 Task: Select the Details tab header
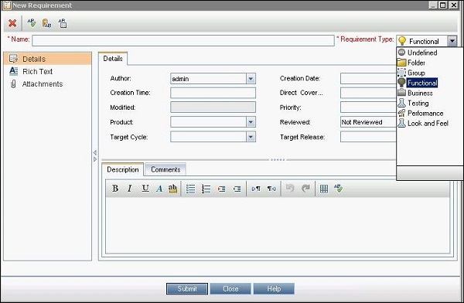pyautogui.click(x=113, y=59)
